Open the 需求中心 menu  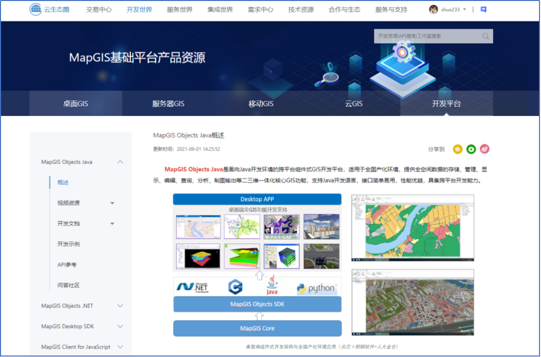point(260,9)
